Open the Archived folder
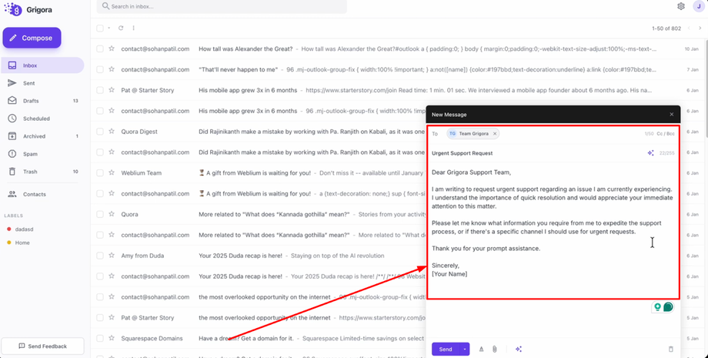 (42, 136)
